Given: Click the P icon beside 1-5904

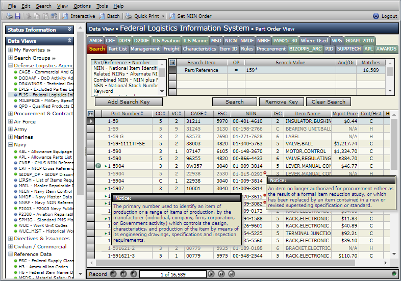Looking at the screenshot, I should tap(98, 166).
